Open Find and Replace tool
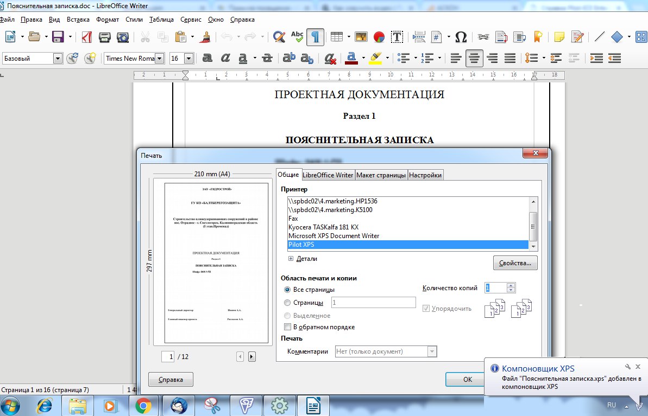The width and height of the screenshot is (648, 416). [x=279, y=37]
